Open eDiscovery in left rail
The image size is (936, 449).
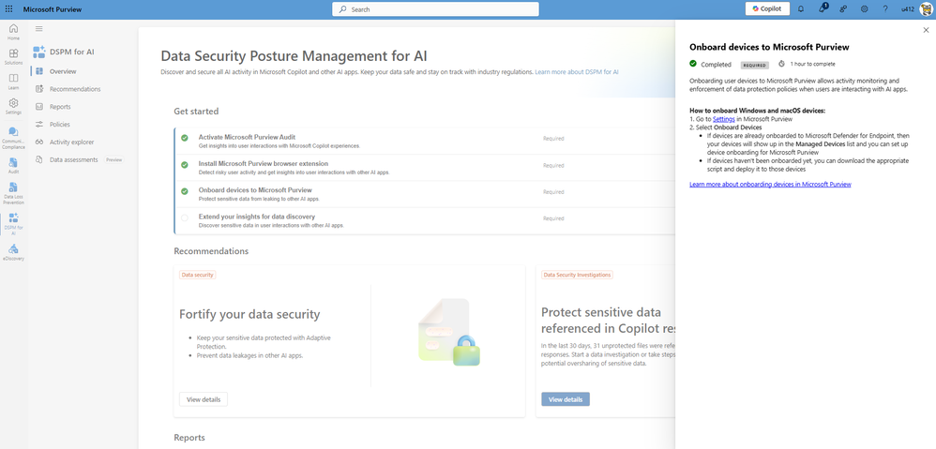pyautogui.click(x=13, y=252)
